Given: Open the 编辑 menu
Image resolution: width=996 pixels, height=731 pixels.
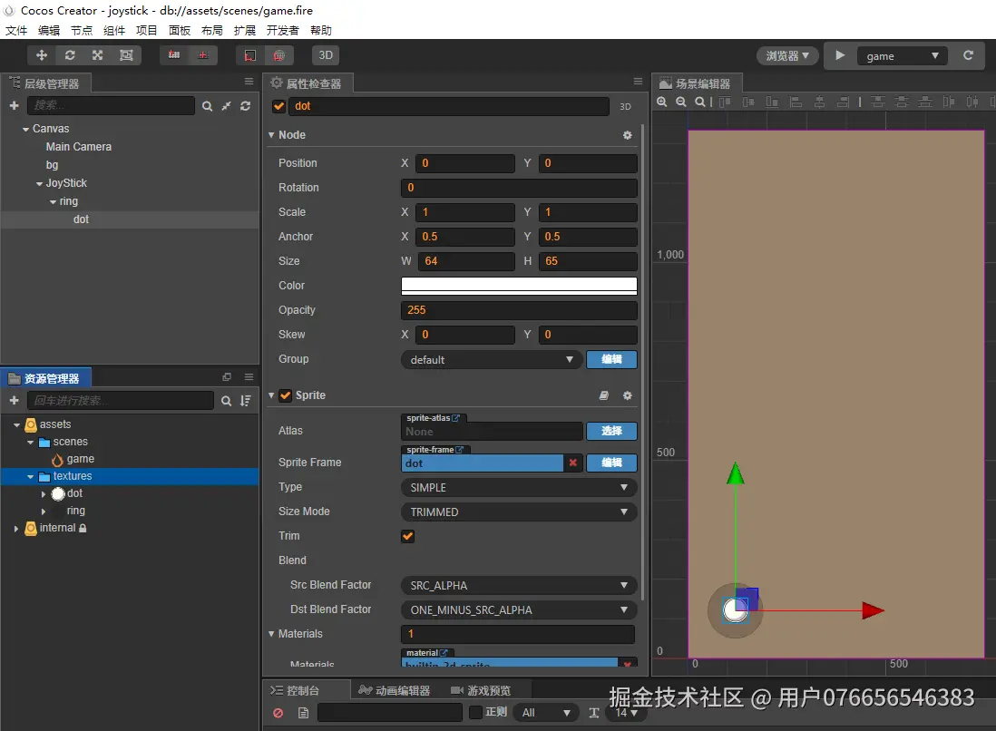Looking at the screenshot, I should pyautogui.click(x=49, y=31).
